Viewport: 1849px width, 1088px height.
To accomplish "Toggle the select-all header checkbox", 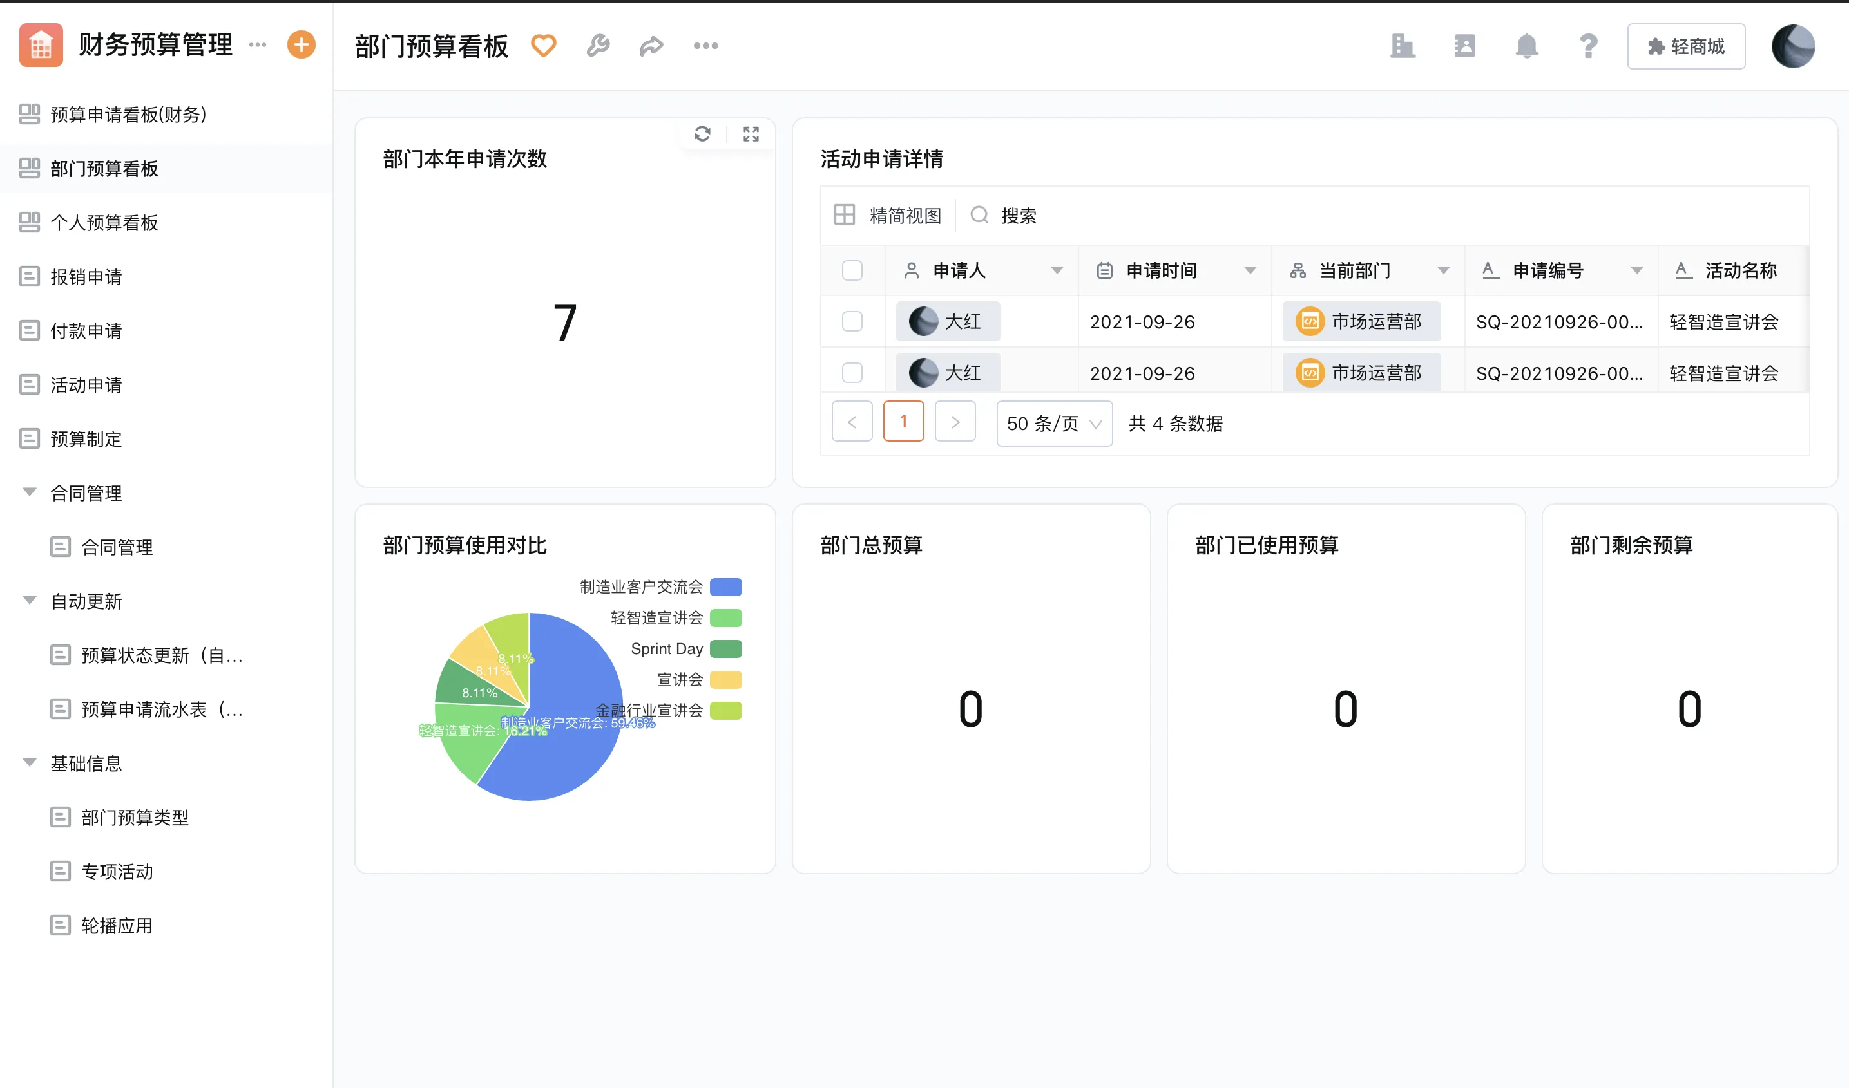I will [852, 270].
